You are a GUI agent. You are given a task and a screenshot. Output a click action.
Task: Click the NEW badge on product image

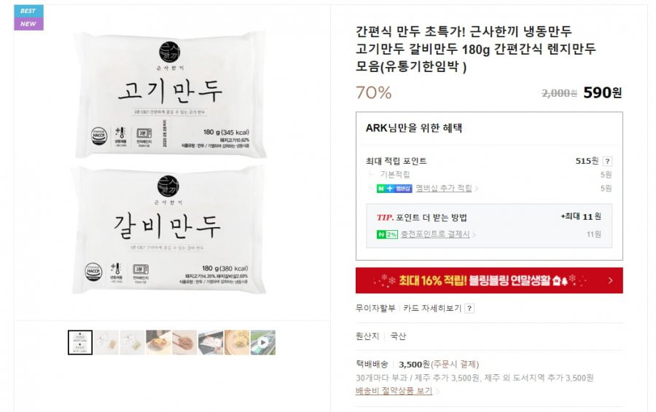[28, 24]
